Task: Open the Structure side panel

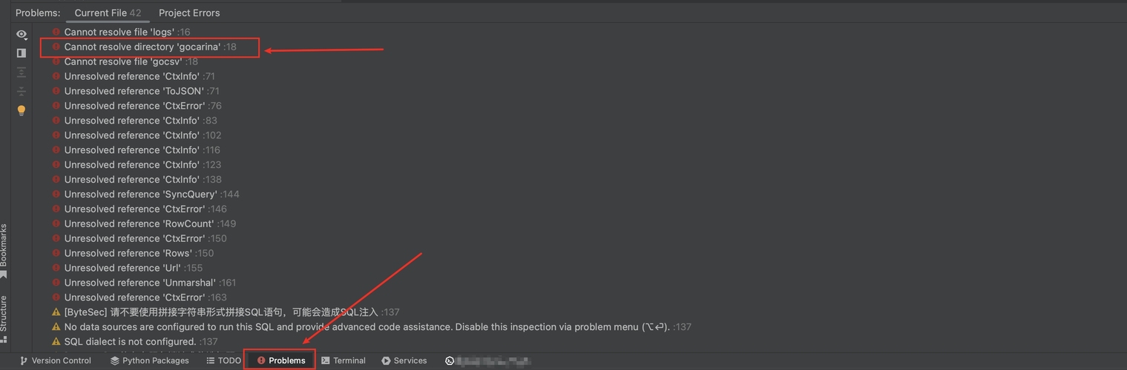Action: click(4, 318)
